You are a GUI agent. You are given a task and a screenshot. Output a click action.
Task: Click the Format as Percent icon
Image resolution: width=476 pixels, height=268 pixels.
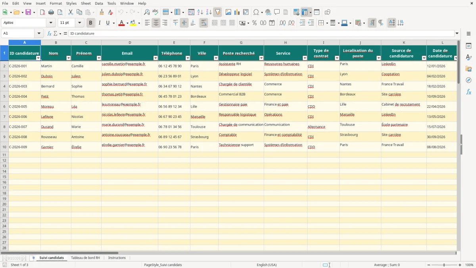(254, 23)
